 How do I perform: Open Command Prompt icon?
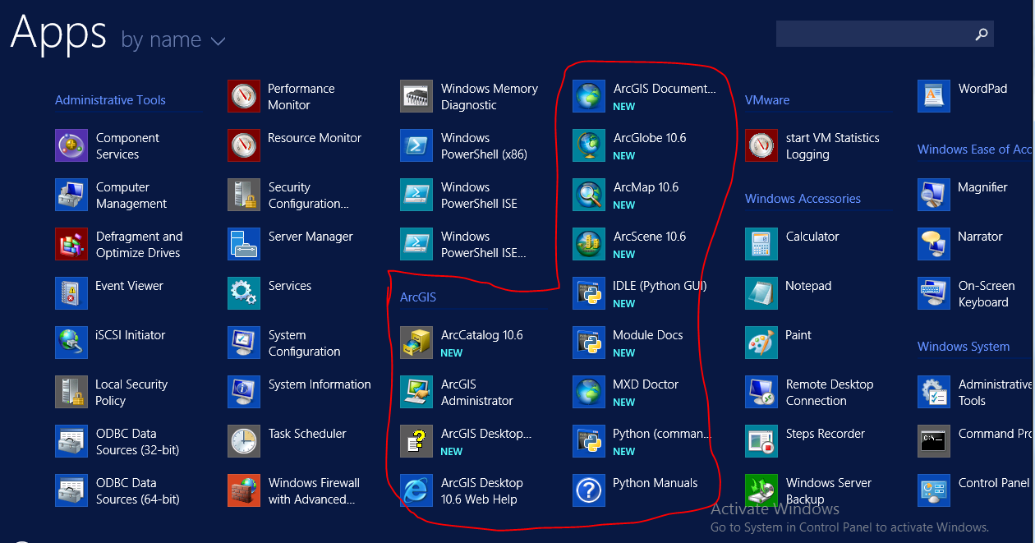click(934, 442)
